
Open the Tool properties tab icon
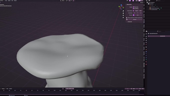tap(146, 34)
